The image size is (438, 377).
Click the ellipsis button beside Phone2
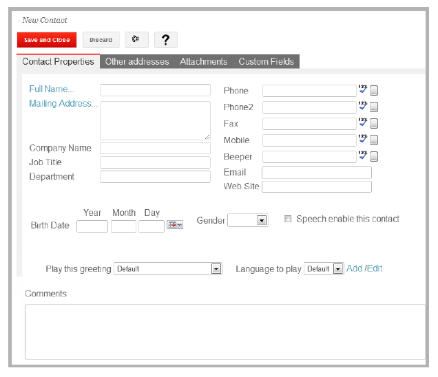pos(374,107)
